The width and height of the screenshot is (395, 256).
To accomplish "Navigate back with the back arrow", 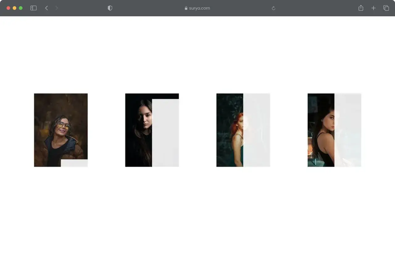I will coord(46,8).
